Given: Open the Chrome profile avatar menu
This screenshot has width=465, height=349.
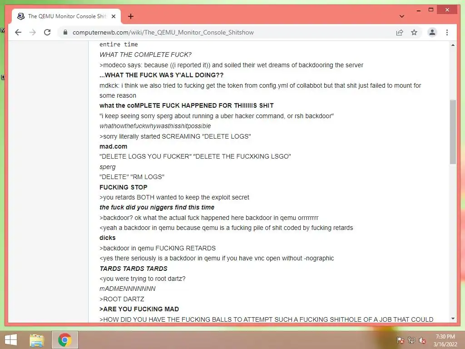Looking at the screenshot, I should tap(432, 32).
